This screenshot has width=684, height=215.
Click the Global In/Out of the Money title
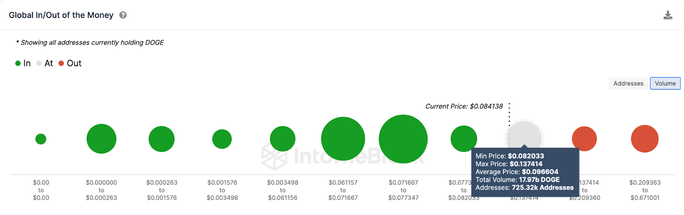point(61,15)
